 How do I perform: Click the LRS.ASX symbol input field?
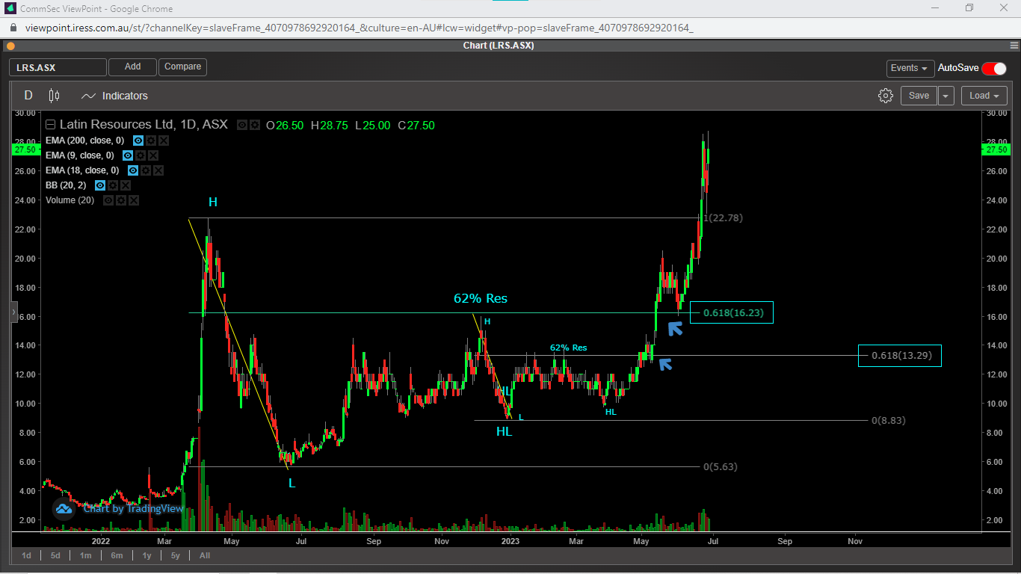click(58, 67)
